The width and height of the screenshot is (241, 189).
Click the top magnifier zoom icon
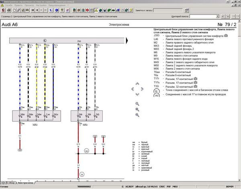137,103
